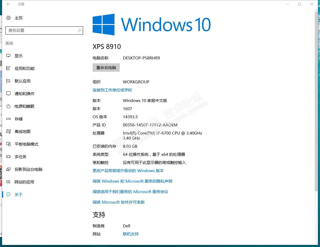Focus the 查找设置 search box
This screenshot has height=247, width=320.
coord(44,30)
